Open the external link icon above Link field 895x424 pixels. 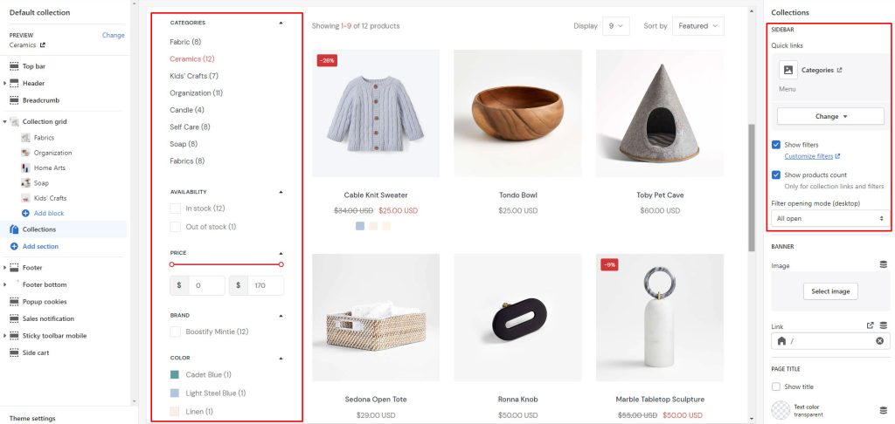coord(871,326)
